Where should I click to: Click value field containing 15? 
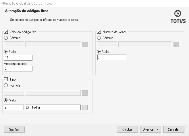pyautogui.click(x=18, y=58)
